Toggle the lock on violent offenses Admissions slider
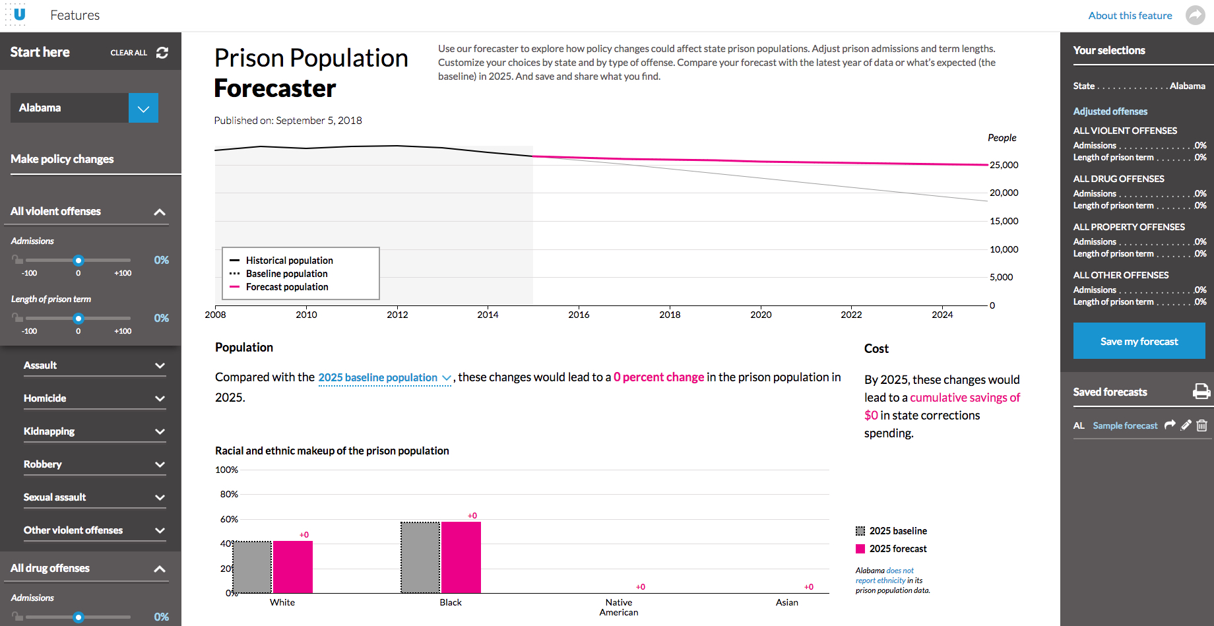This screenshot has width=1214, height=626. point(17,260)
